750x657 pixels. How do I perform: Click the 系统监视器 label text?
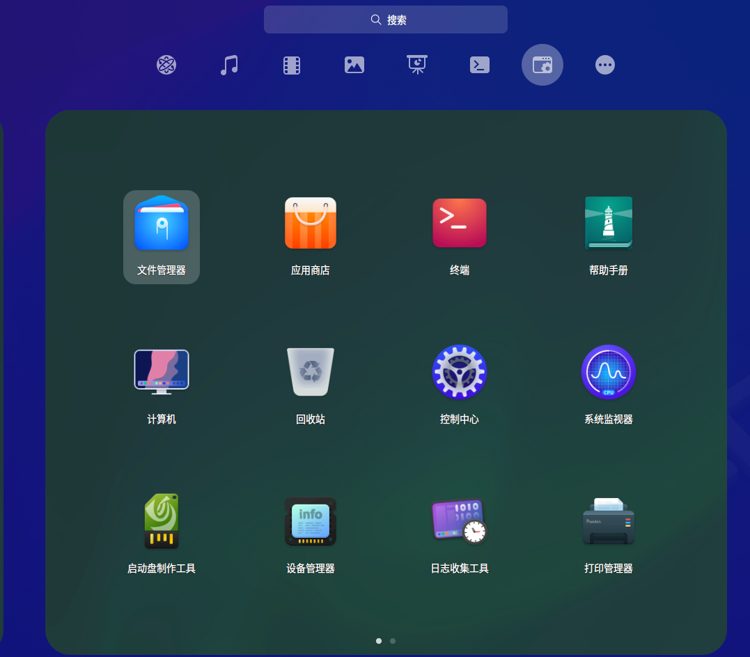pyautogui.click(x=609, y=419)
